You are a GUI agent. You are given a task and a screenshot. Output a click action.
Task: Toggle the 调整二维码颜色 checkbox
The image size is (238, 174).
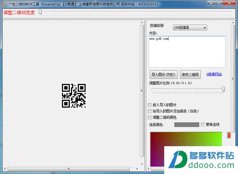tap(150, 117)
